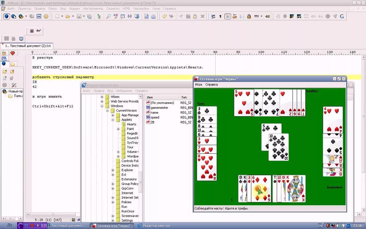This screenshot has width=366, height=229.
Task: Open the Файл menu in PSPad
Action: 11,9
